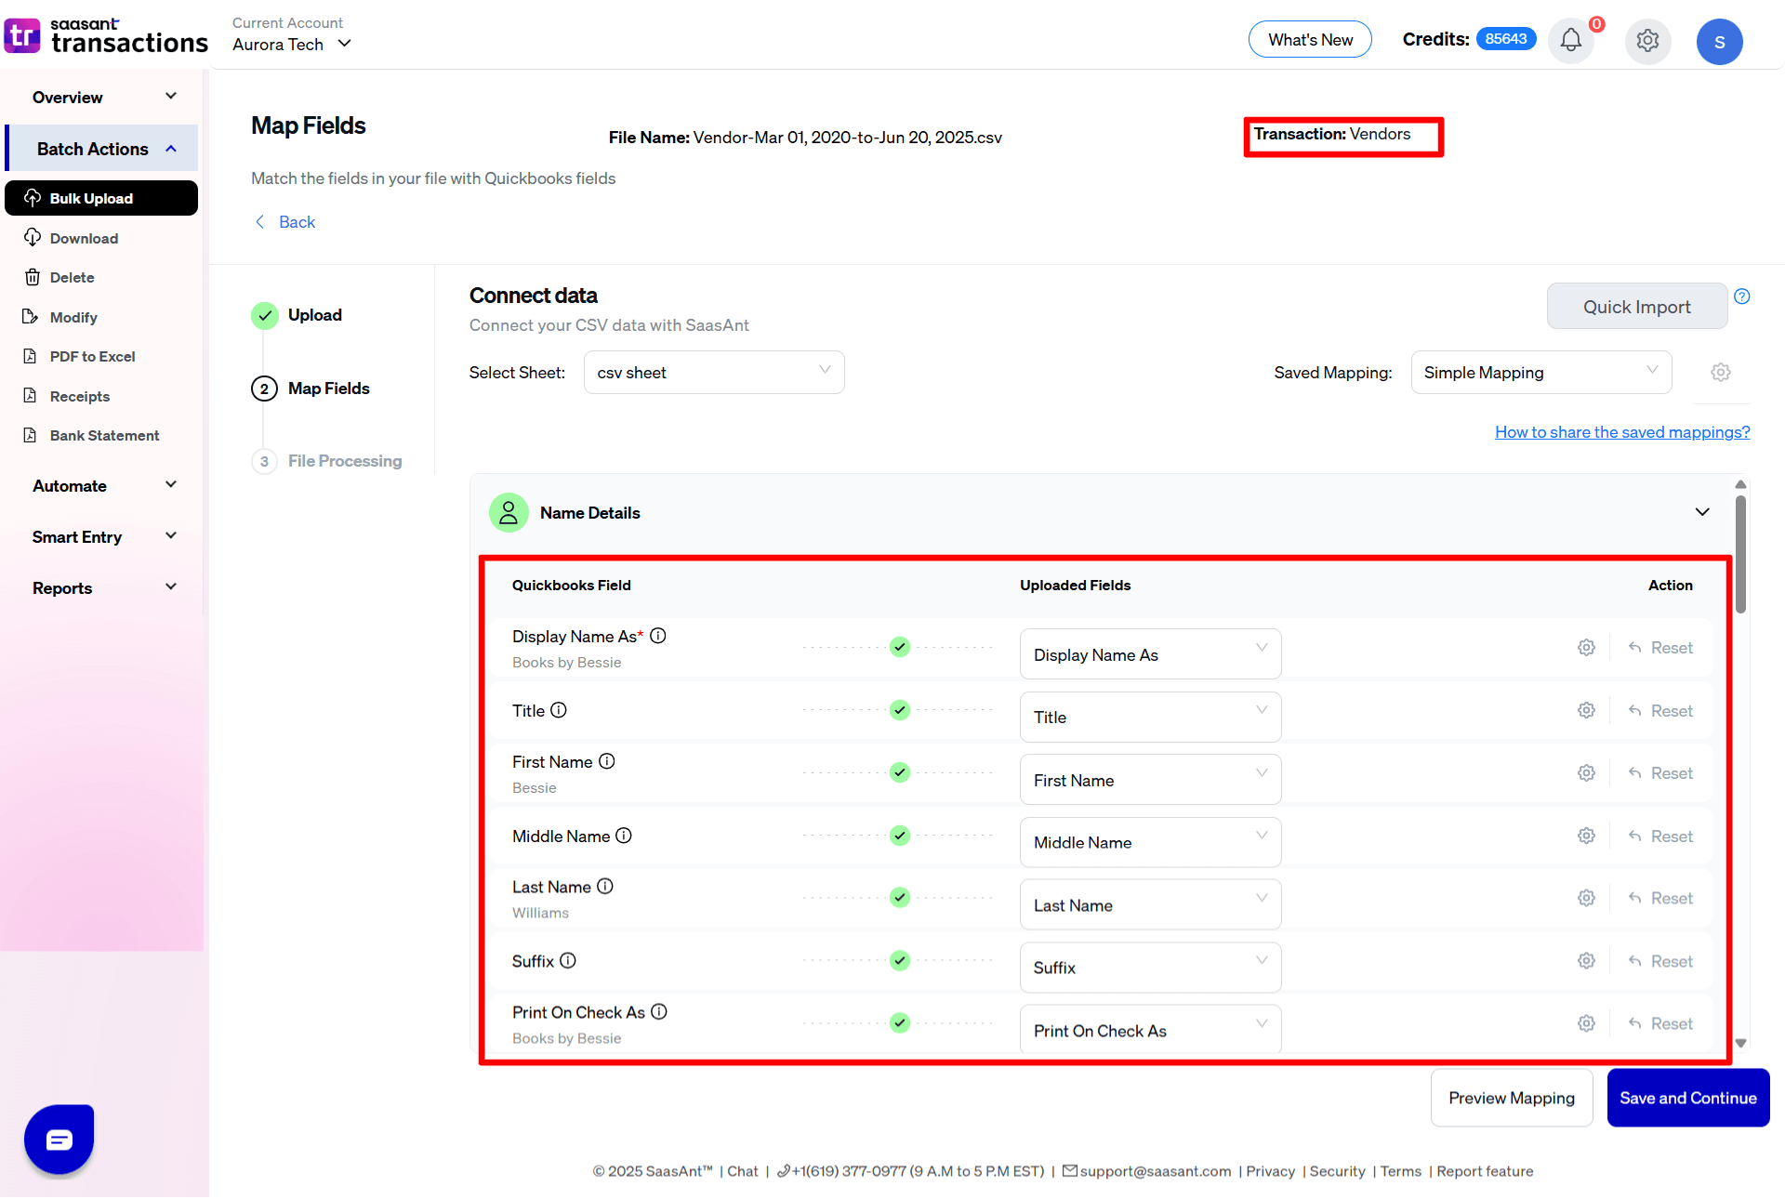Click info icon next to Suffix

[568, 960]
